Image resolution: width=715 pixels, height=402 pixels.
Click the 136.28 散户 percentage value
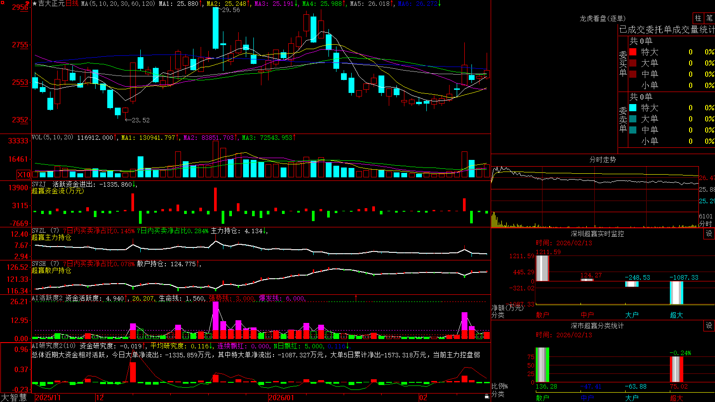[x=547, y=386]
